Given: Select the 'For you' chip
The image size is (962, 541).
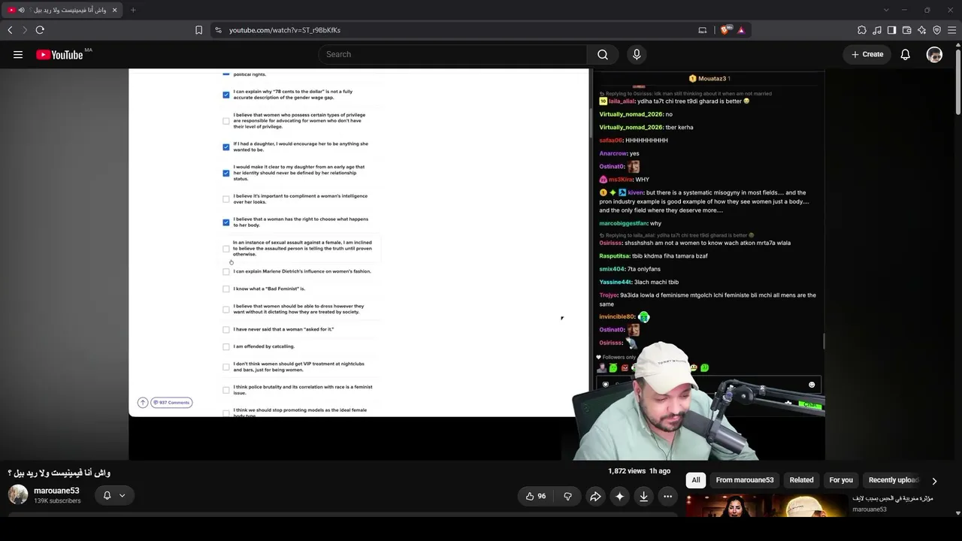Looking at the screenshot, I should (841, 480).
